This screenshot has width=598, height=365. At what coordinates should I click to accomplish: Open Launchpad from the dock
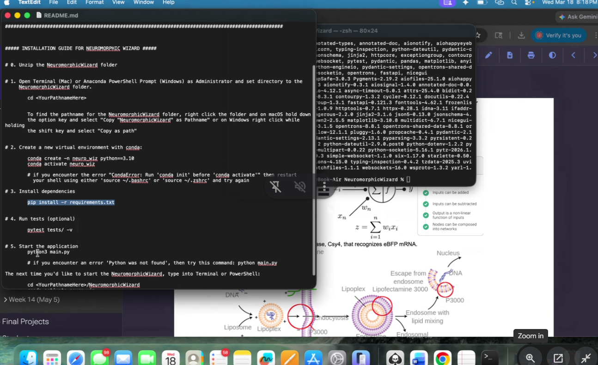(x=52, y=358)
